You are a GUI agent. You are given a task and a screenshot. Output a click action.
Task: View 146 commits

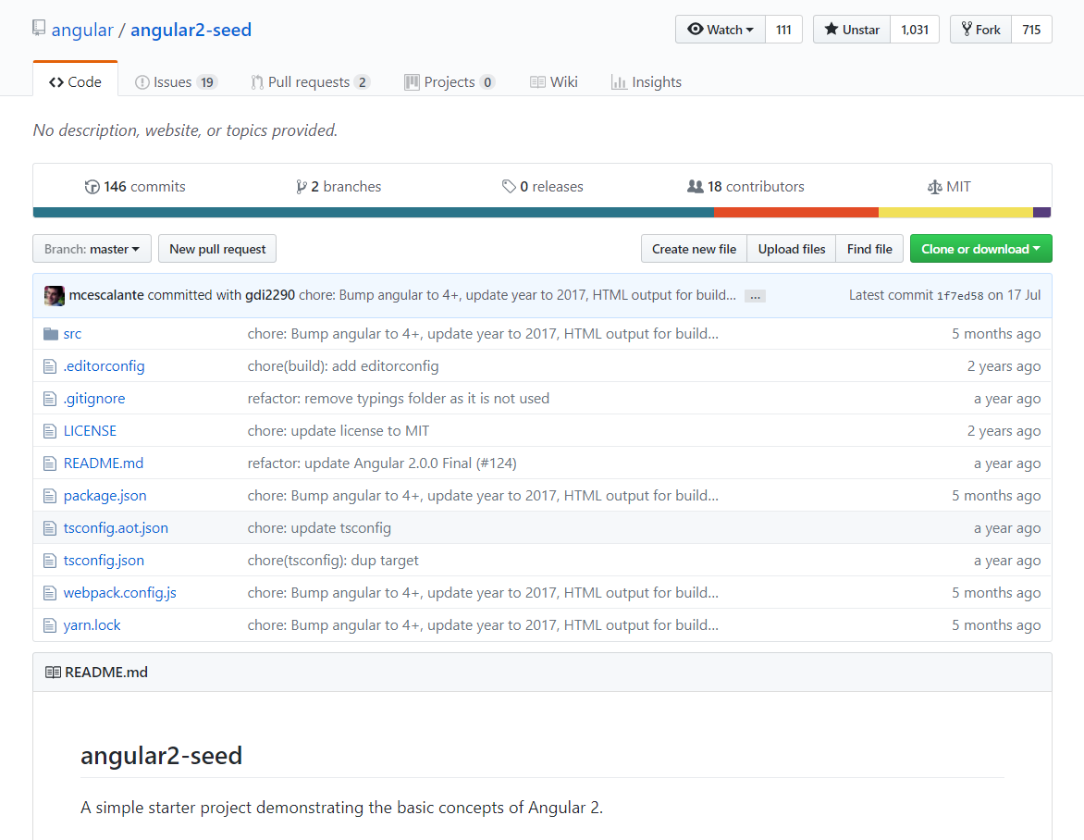[x=135, y=187]
